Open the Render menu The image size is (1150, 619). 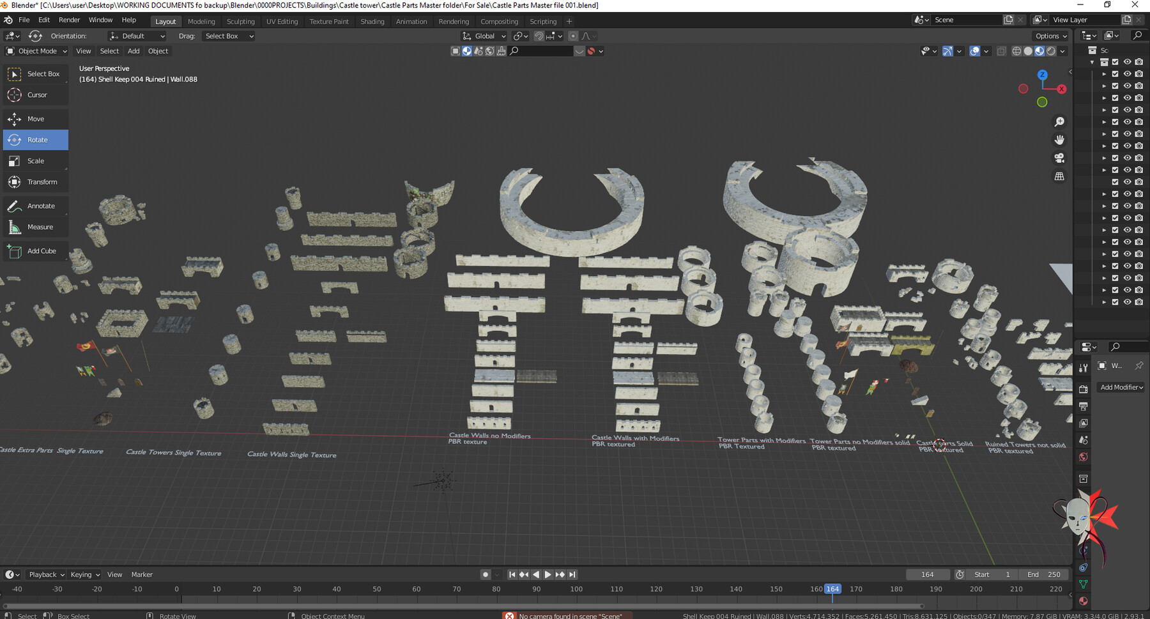pos(70,20)
